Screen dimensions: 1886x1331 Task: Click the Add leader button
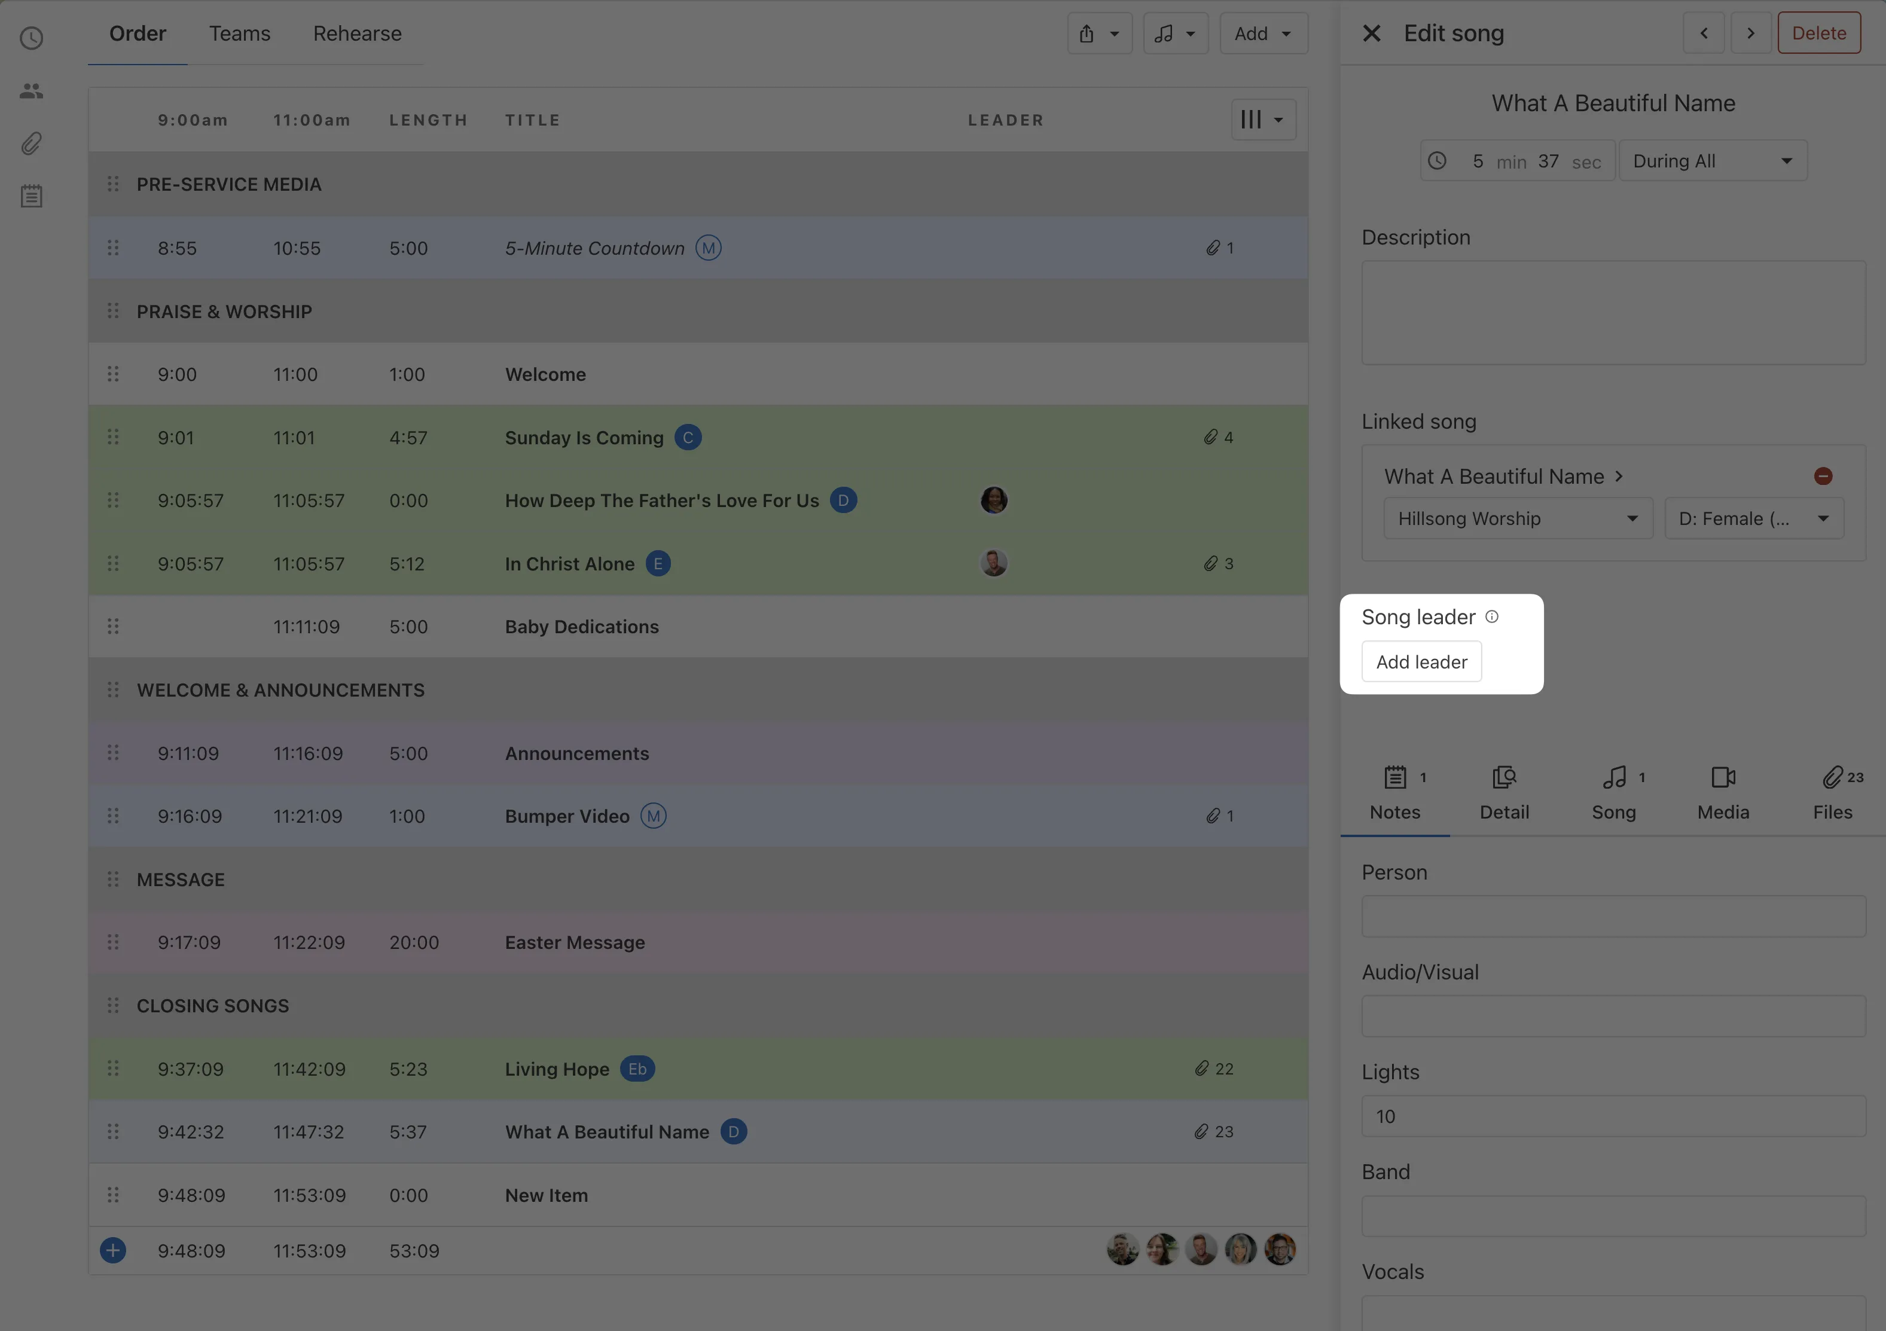pyautogui.click(x=1421, y=663)
